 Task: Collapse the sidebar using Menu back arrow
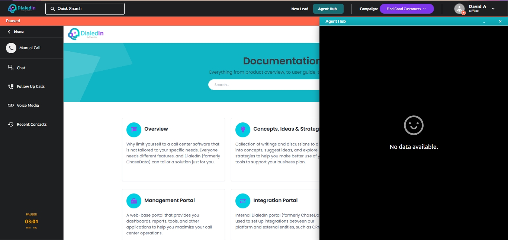coord(9,32)
